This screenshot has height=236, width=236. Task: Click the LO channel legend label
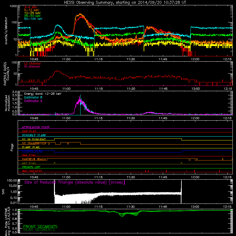pos(32,63)
